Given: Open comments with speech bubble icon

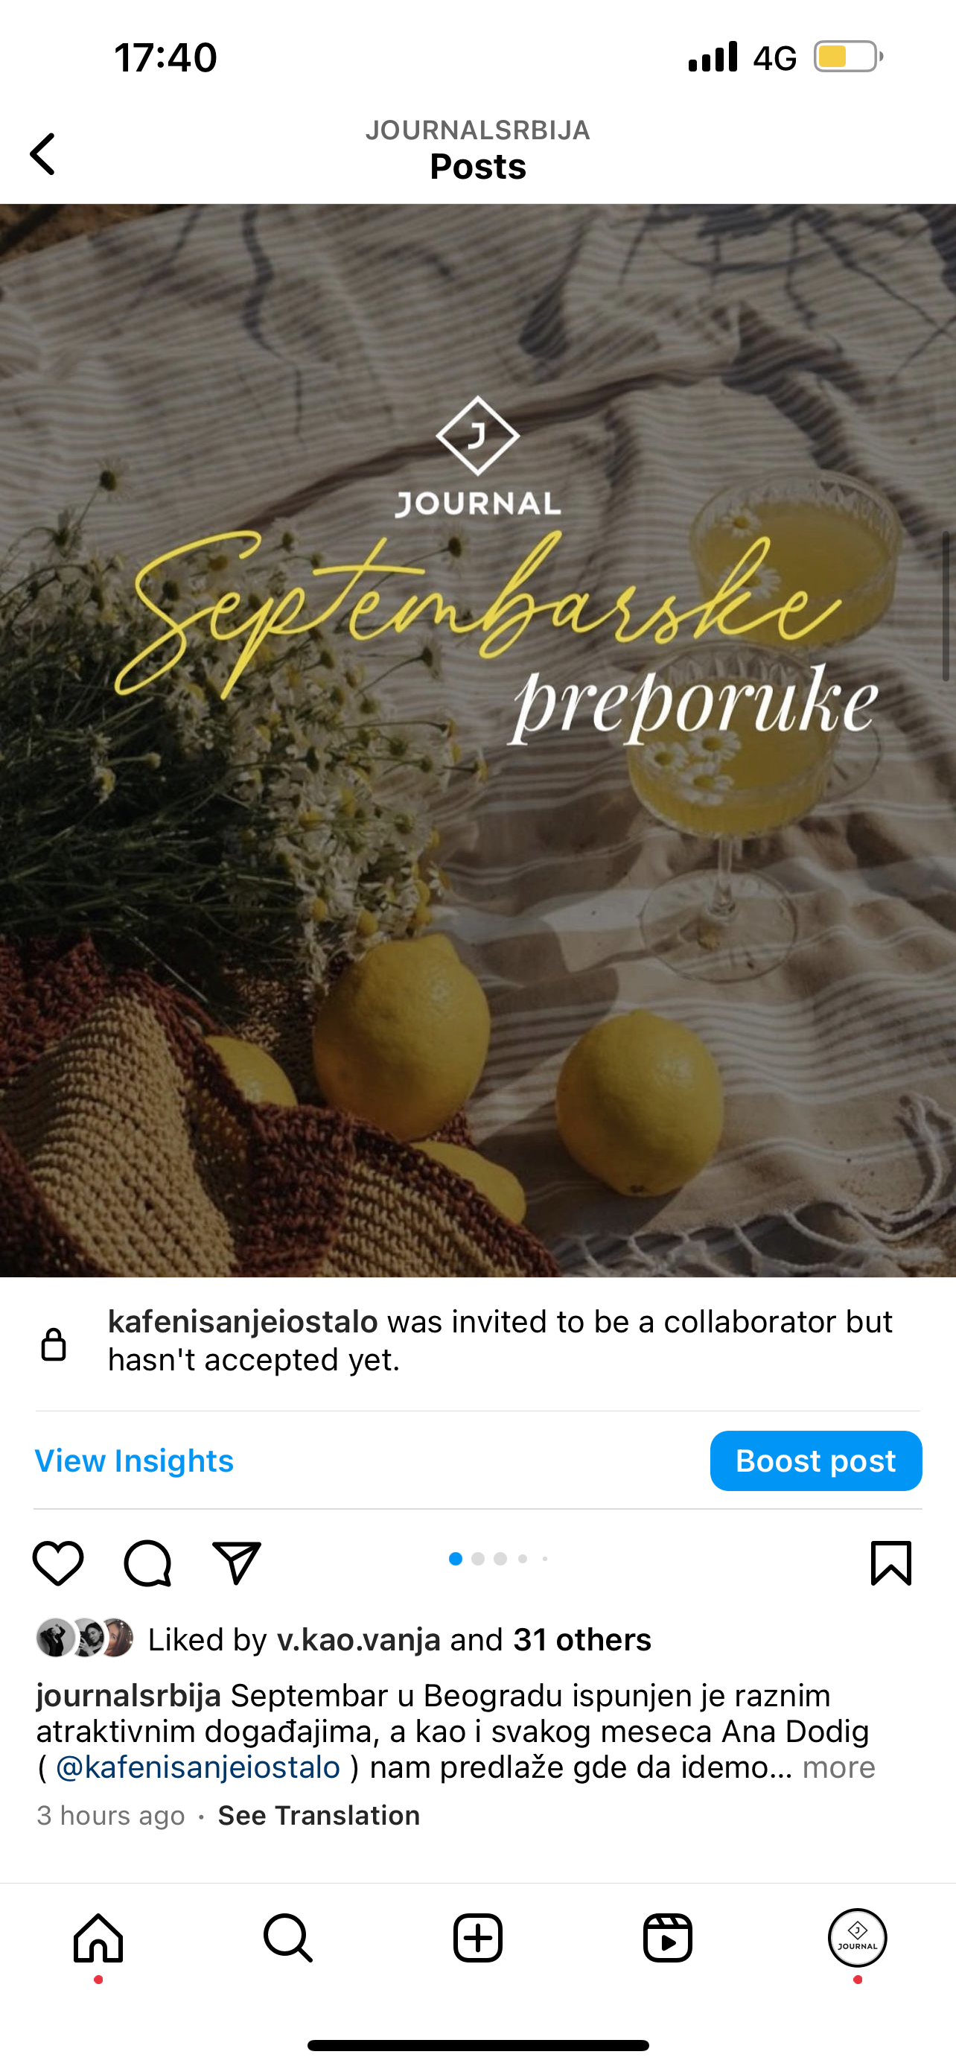Looking at the screenshot, I should (x=147, y=1563).
